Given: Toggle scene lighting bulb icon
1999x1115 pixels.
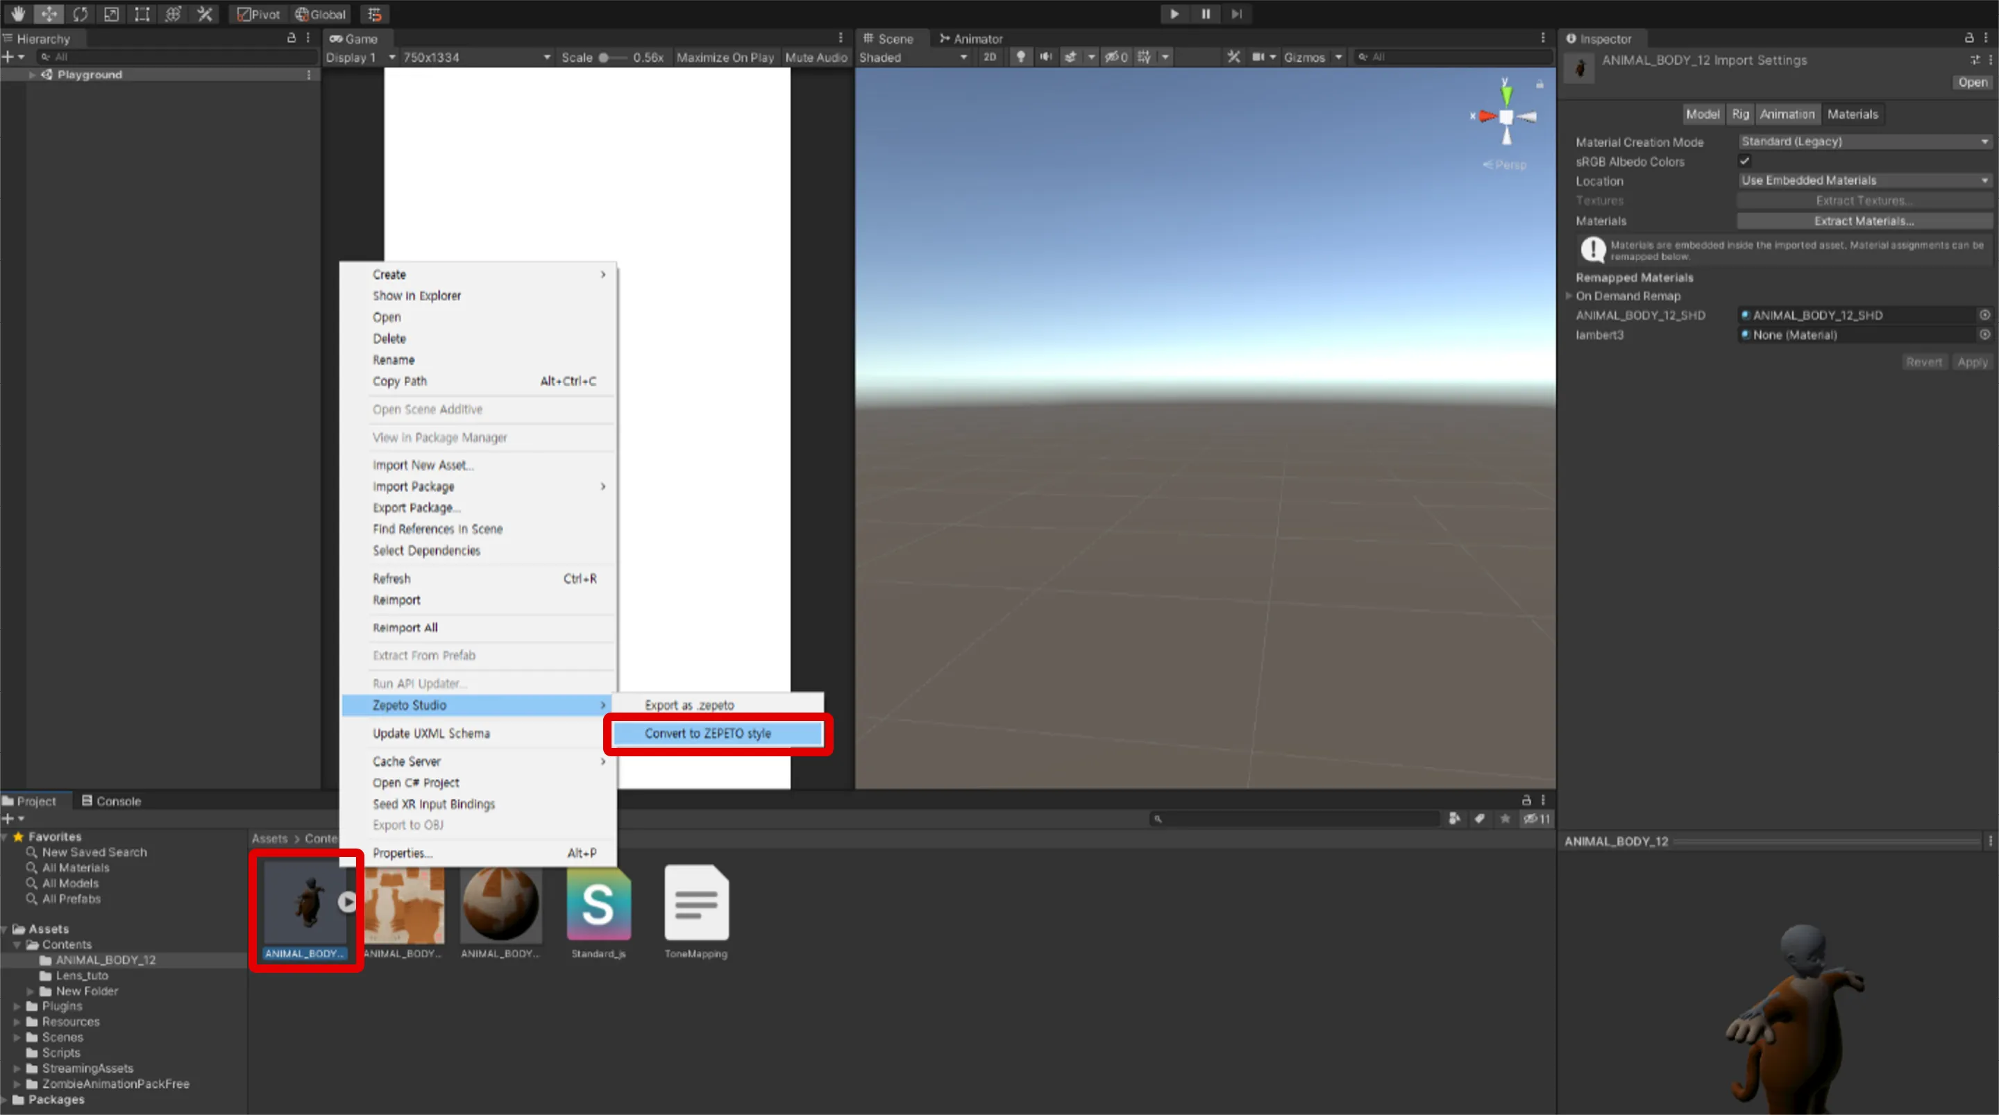Looking at the screenshot, I should [1020, 57].
